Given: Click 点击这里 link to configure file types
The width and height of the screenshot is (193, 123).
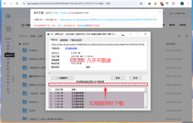Looking at the screenshot, I should [83, 26].
